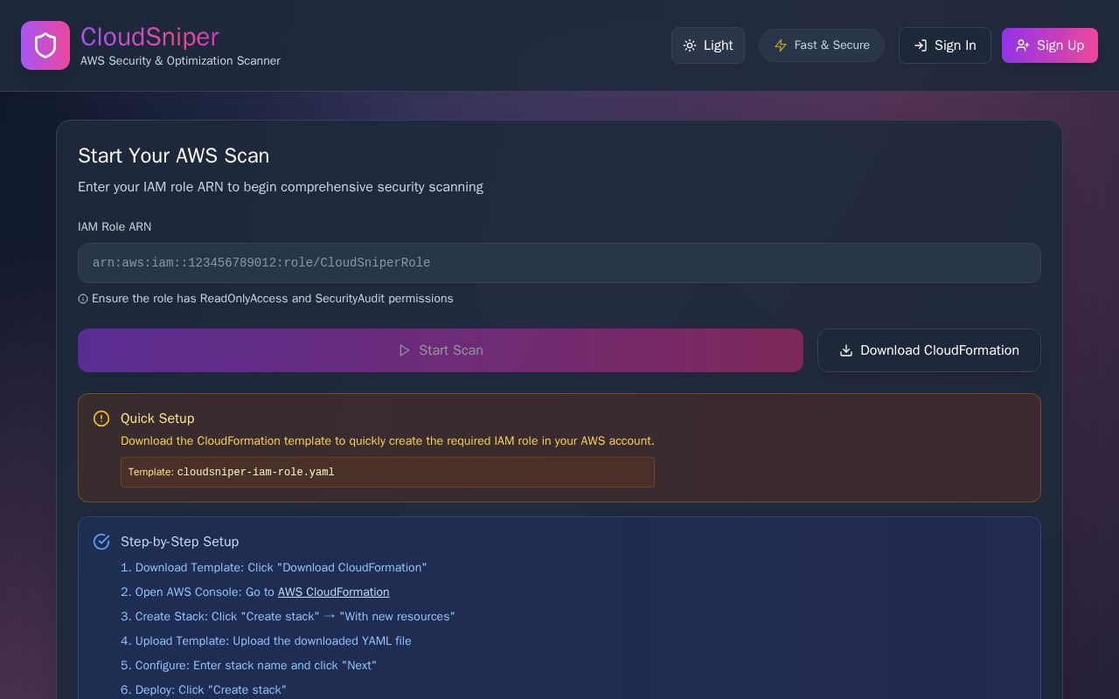Click the Start Your AWS Scan heading

pyautogui.click(x=174, y=156)
